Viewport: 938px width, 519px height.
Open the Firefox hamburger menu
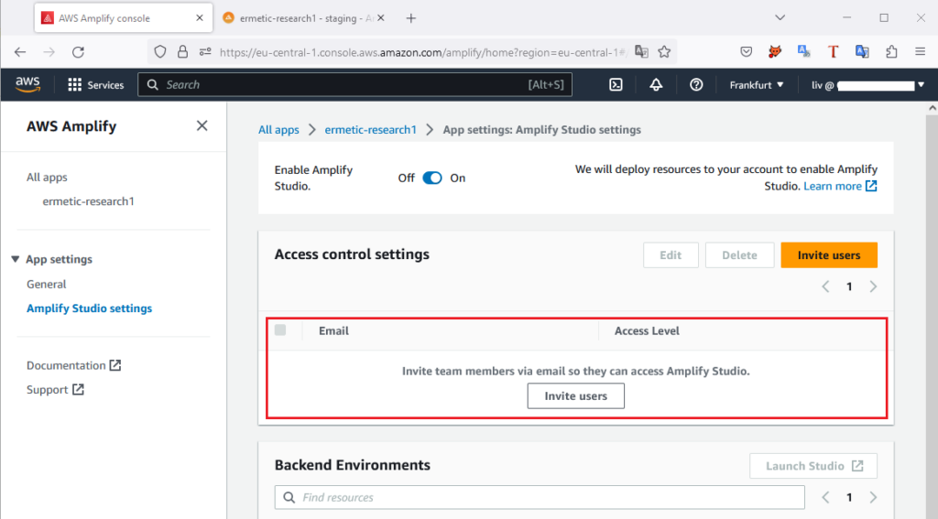920,52
